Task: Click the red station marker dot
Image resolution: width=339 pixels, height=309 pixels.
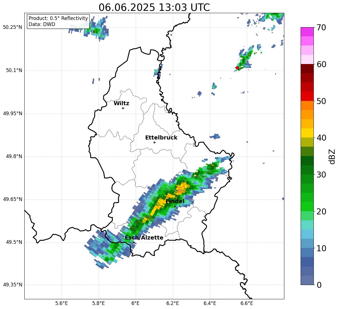Action: pos(237,68)
